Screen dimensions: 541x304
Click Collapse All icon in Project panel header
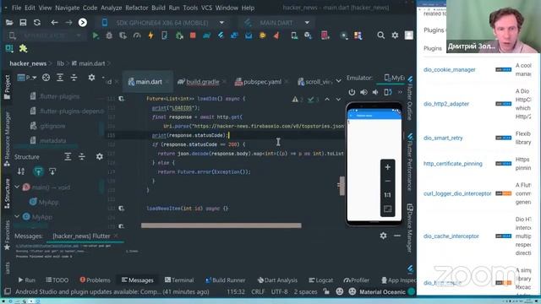74,78
